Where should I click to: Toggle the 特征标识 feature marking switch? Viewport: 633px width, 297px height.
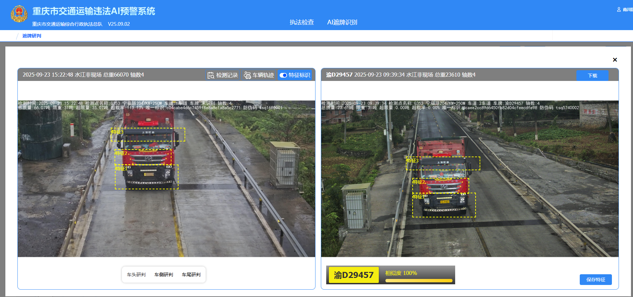pyautogui.click(x=283, y=75)
